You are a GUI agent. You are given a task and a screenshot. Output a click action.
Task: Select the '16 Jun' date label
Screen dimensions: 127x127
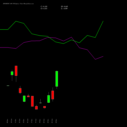point(28,121)
